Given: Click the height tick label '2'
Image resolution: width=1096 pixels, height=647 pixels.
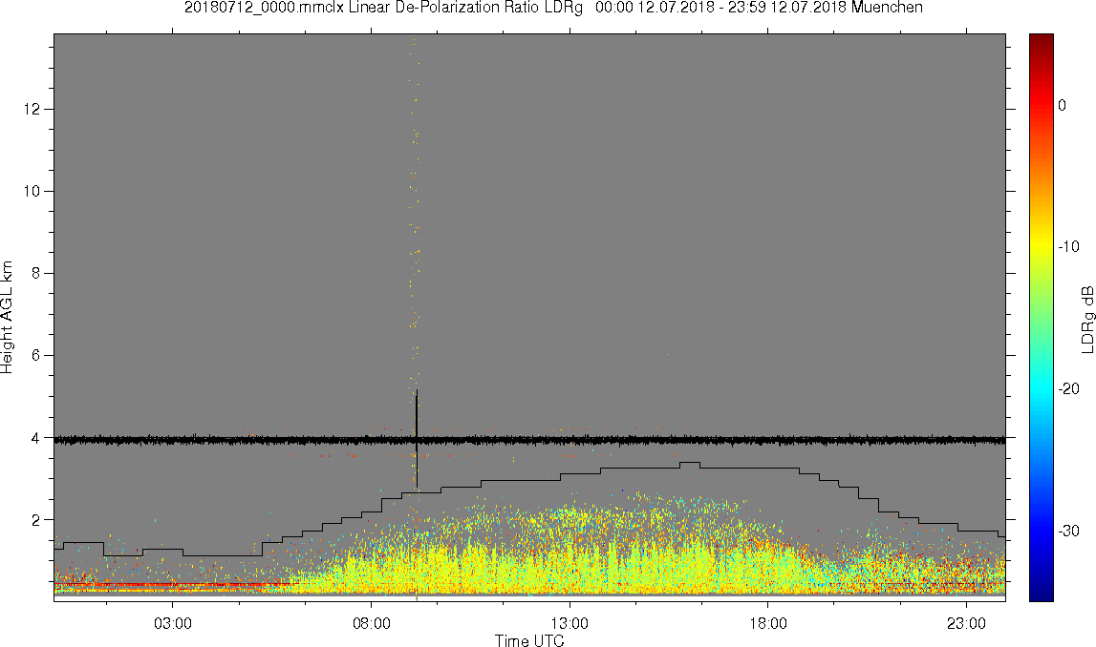Looking at the screenshot, I should [x=35, y=520].
